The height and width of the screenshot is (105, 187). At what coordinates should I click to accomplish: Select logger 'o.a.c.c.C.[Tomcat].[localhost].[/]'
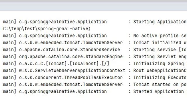(x=64, y=64)
